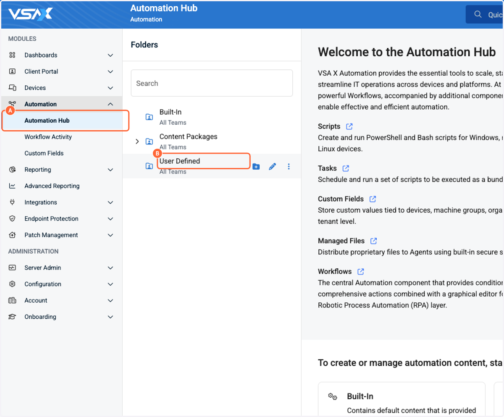Collapse the Automation section chevron
This screenshot has height=417, width=504.
coord(110,104)
